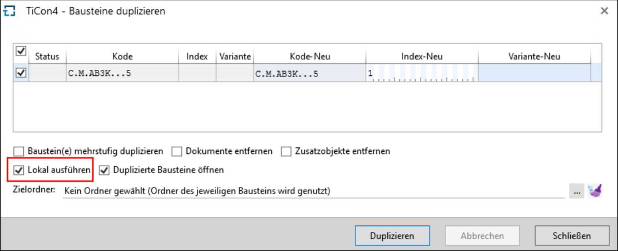Check the "Dokumente entfernen" option
Viewport: 618px width, 251px height.
[177, 151]
